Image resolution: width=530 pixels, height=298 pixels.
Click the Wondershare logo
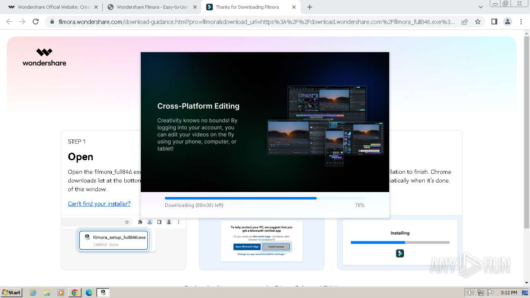pos(44,57)
